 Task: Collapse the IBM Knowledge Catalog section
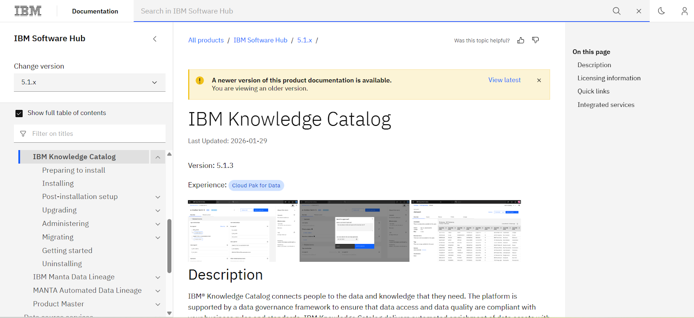[x=158, y=157]
